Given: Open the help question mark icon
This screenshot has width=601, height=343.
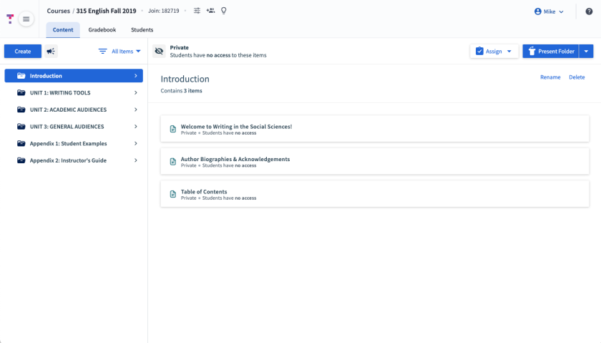Looking at the screenshot, I should tap(589, 11).
